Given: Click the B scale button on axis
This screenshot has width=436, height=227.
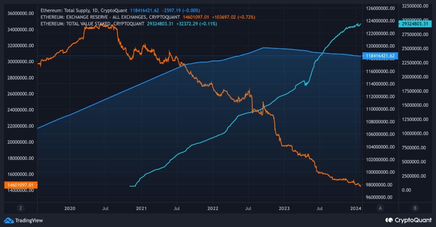Looking at the screenshot, I should [415, 208].
